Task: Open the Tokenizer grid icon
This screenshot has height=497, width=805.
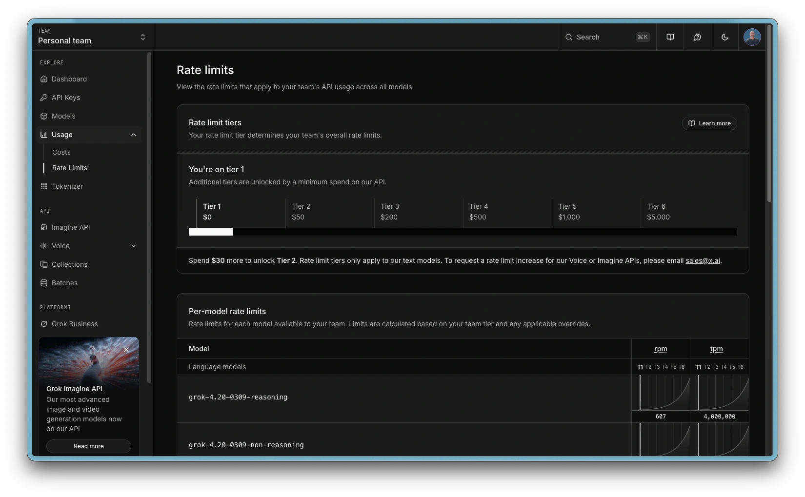Action: pyautogui.click(x=44, y=186)
